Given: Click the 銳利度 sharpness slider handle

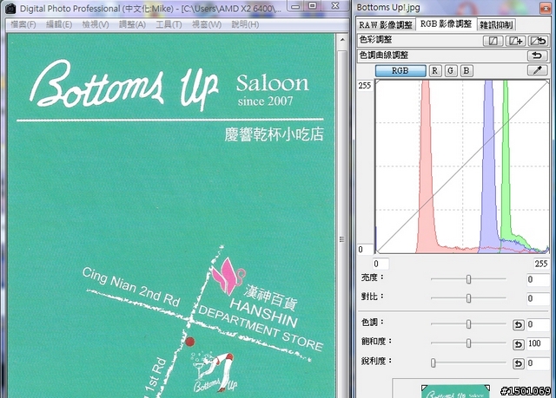Looking at the screenshot, I should (433, 362).
